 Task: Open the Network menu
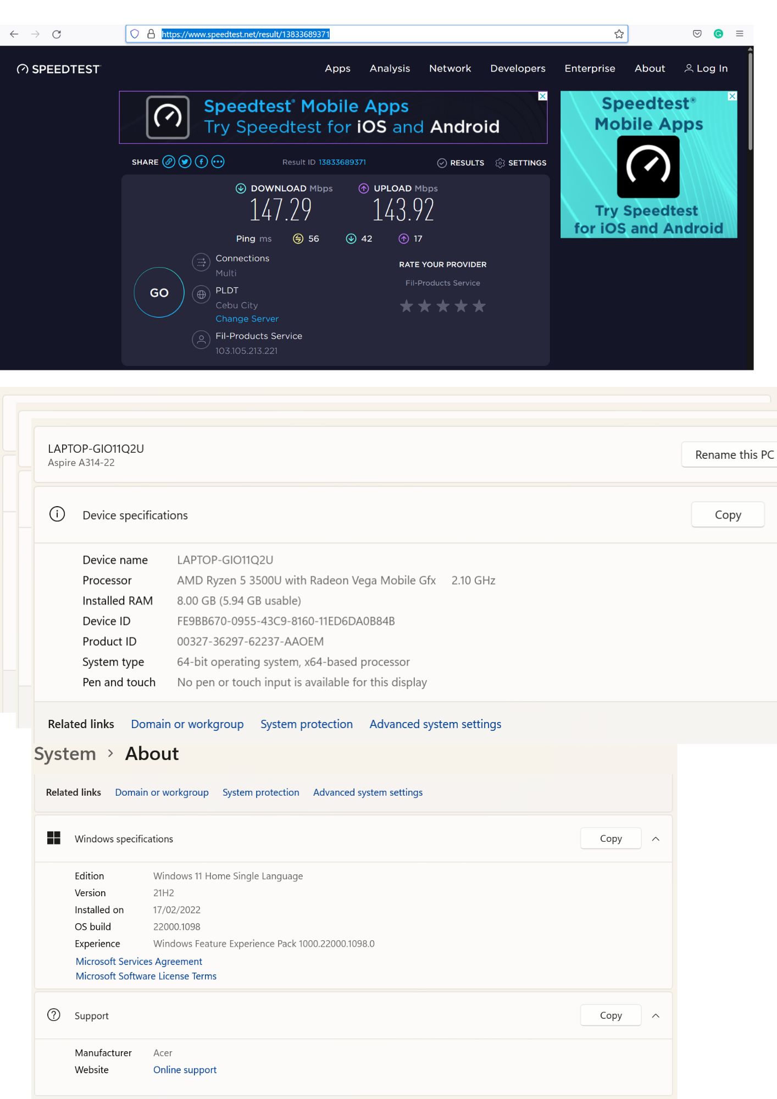coord(450,69)
